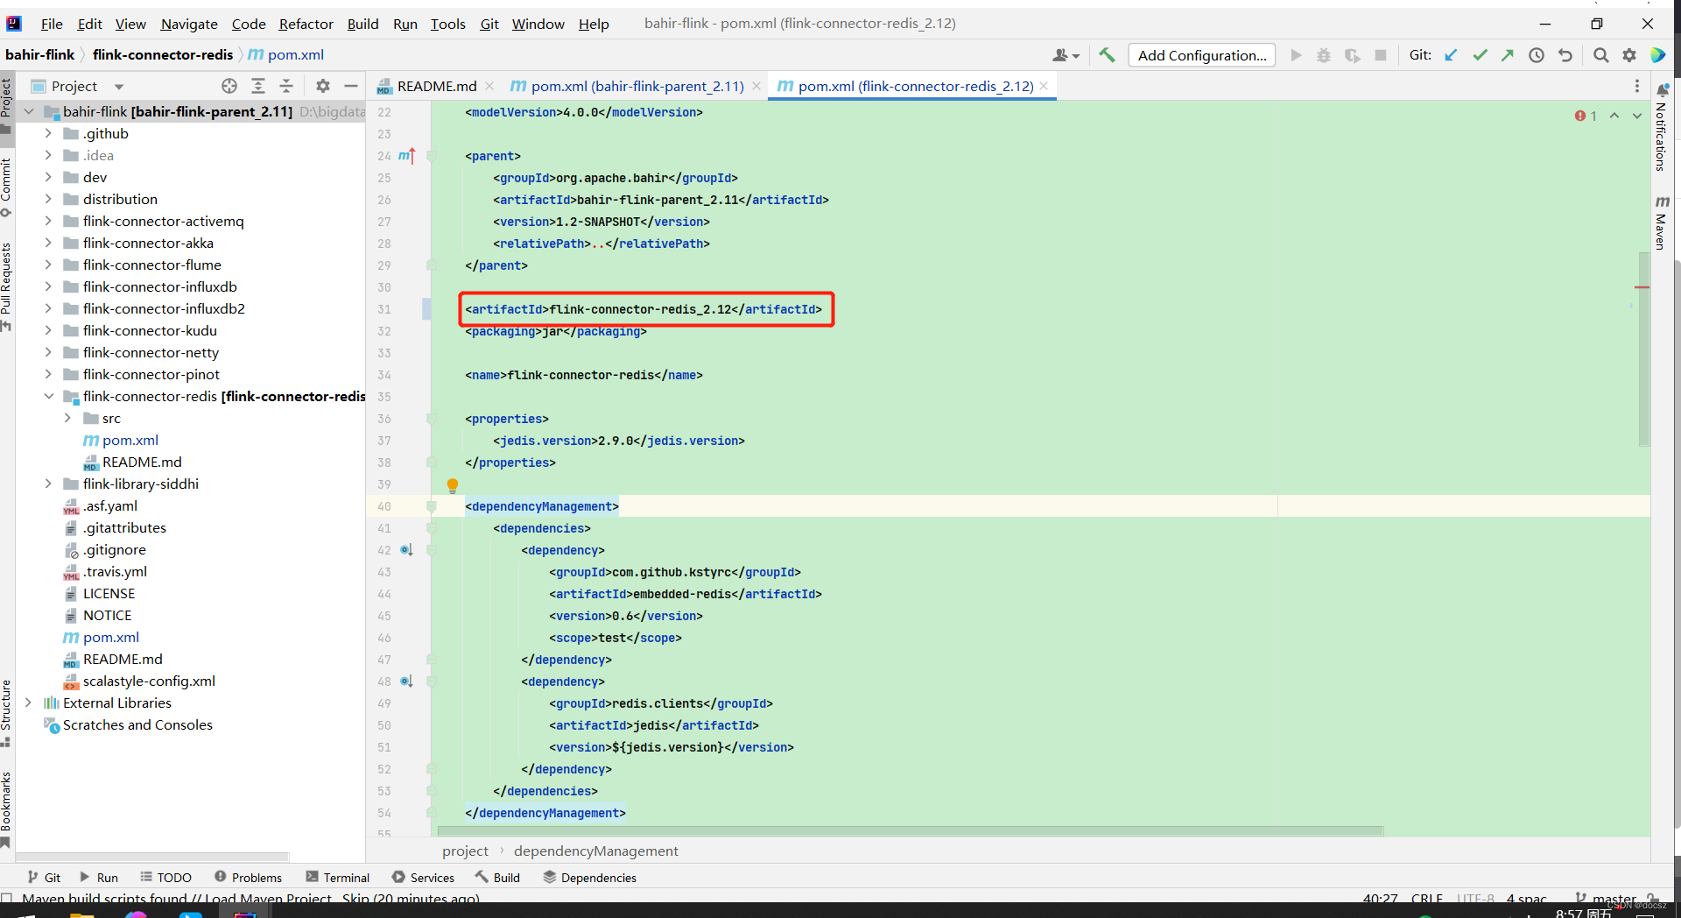
Task: Toggle the Pull Requests tool window
Action: [x=6, y=286]
